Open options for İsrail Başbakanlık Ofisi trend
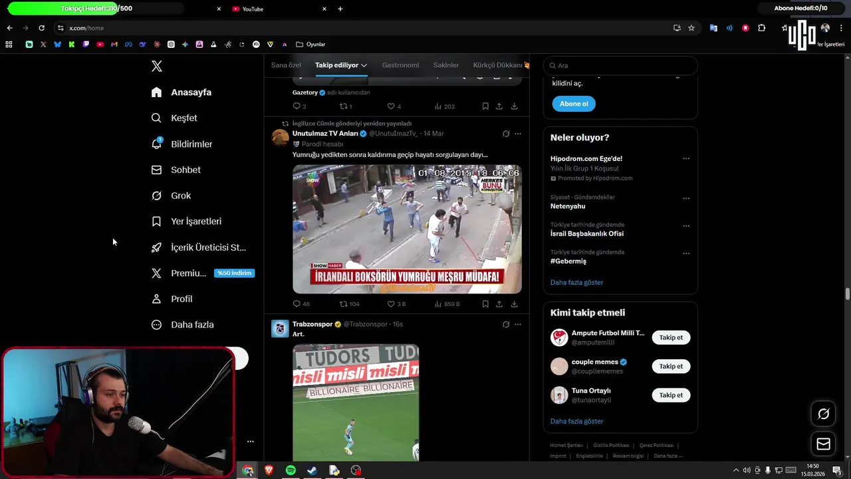851x479 pixels. [x=686, y=226]
